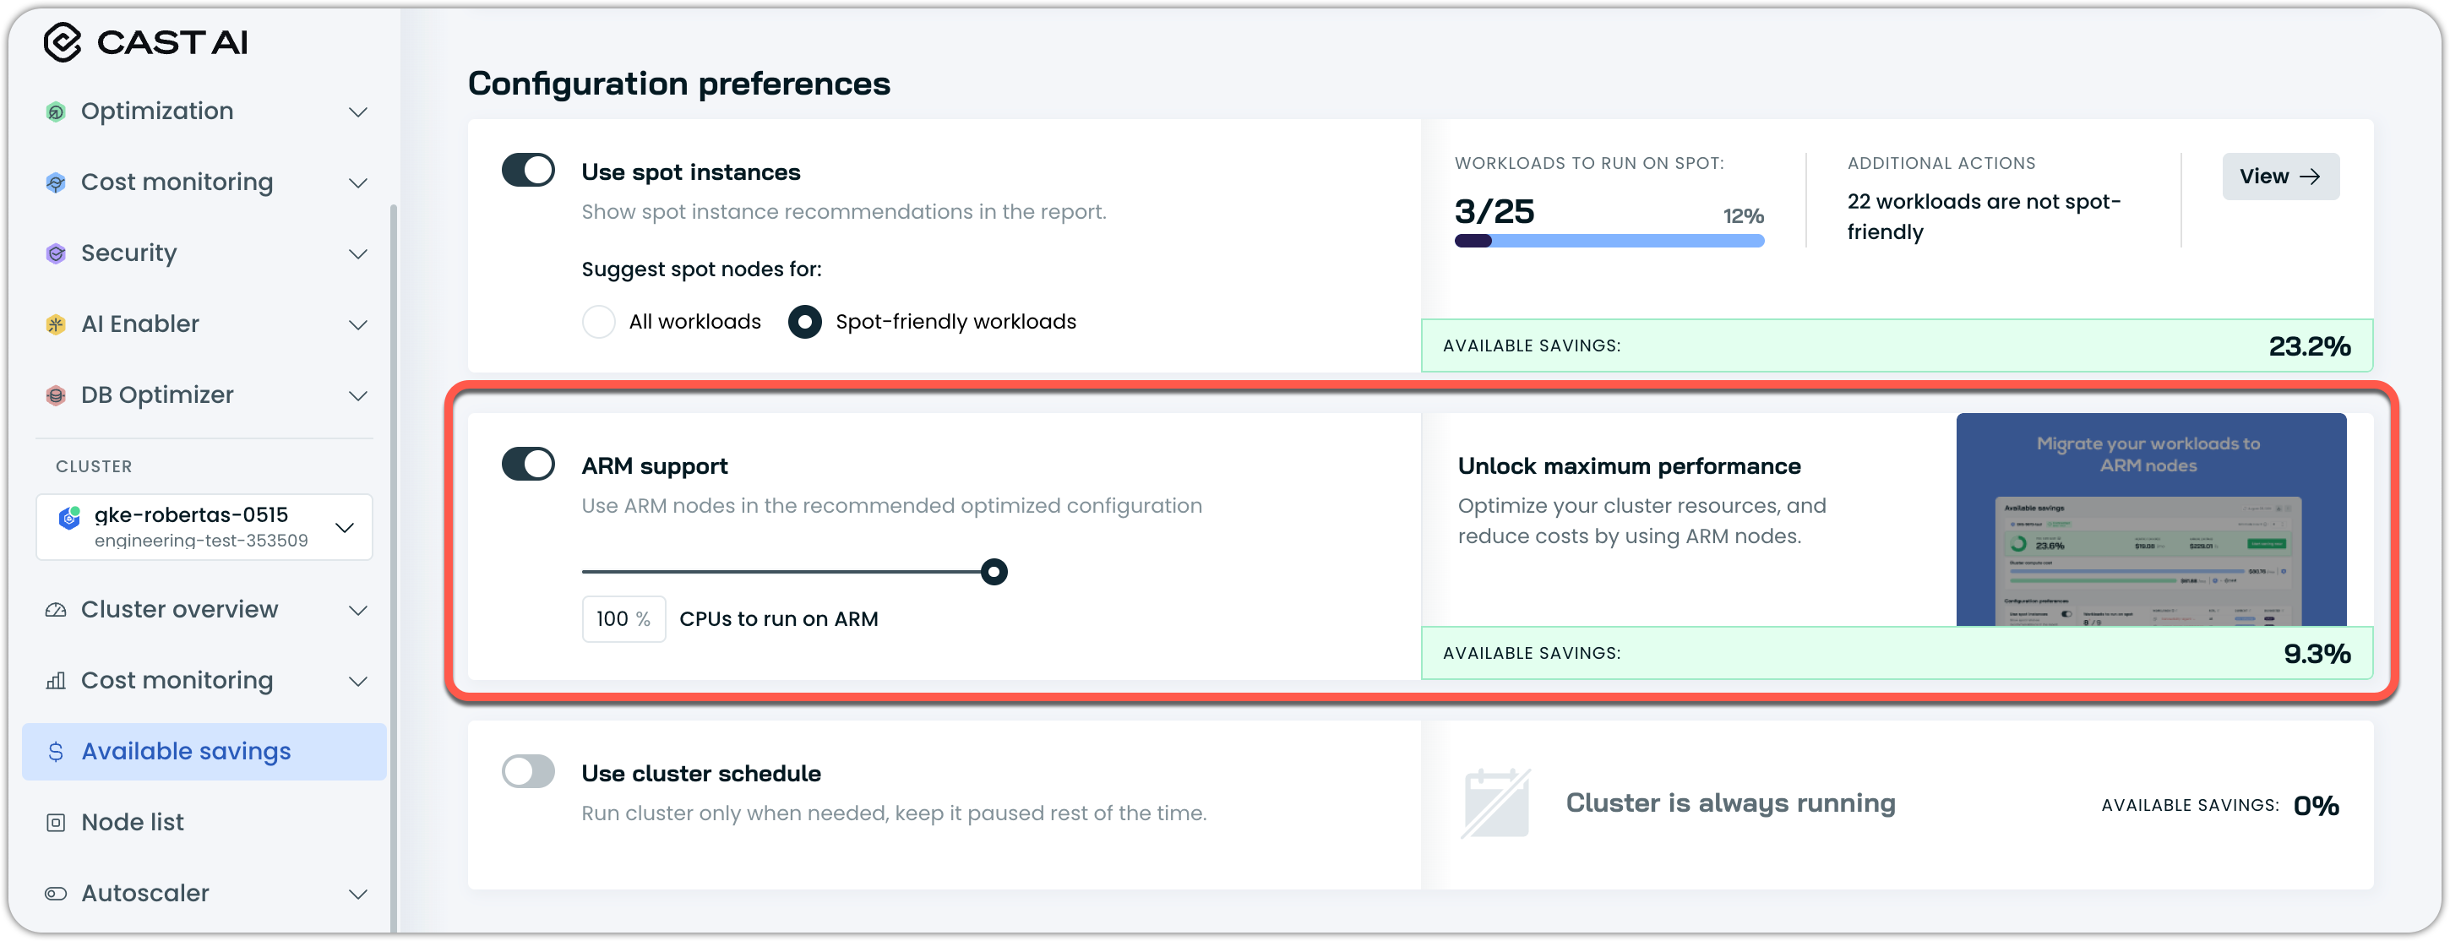The height and width of the screenshot is (941, 2450).
Task: Click the Cluster overview gauge icon
Action: [56, 610]
